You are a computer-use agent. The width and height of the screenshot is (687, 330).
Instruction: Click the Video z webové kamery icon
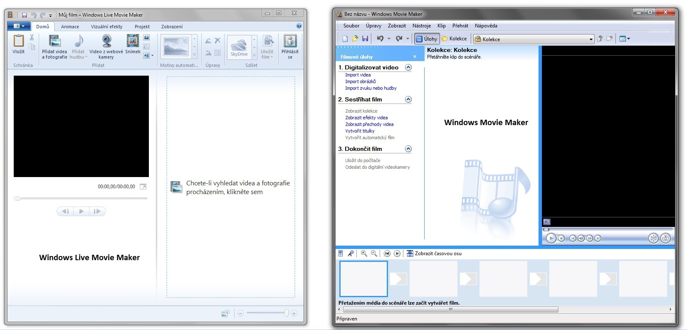click(106, 41)
